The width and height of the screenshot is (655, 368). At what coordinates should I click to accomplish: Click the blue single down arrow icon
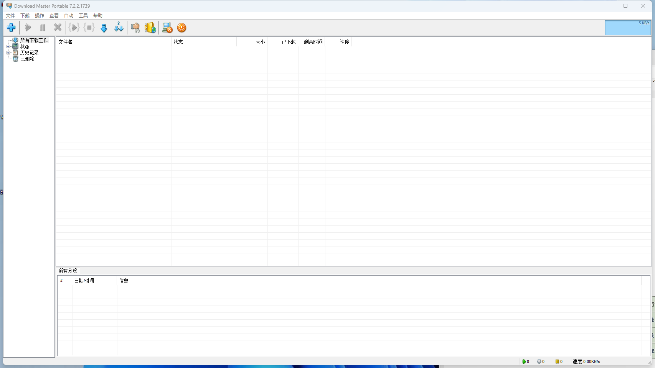(x=104, y=28)
